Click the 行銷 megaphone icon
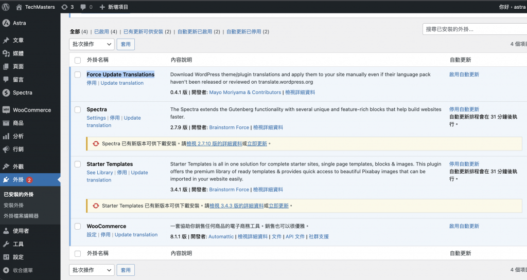527x280 pixels. point(6,149)
